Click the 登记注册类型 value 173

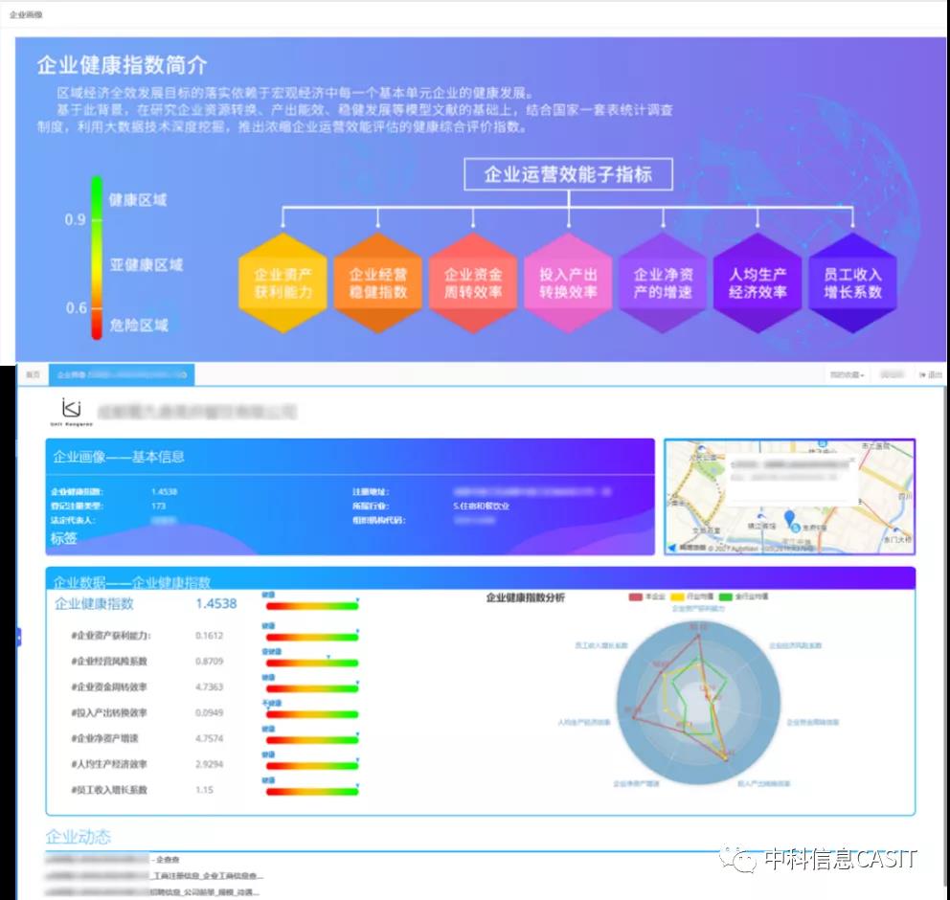[159, 506]
